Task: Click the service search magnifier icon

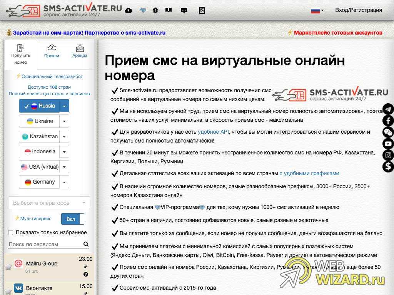Action: tap(86, 244)
